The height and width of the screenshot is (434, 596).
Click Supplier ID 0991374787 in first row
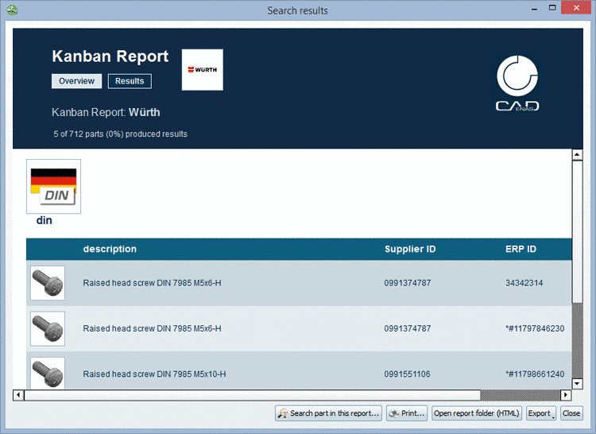pos(408,283)
